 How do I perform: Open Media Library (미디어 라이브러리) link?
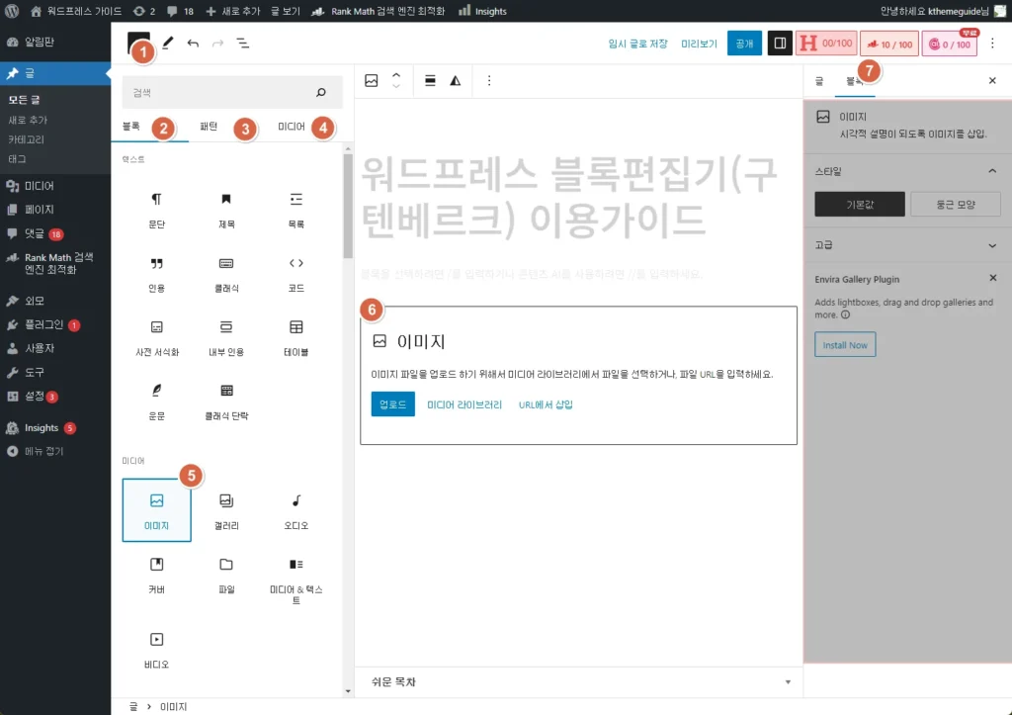464,404
